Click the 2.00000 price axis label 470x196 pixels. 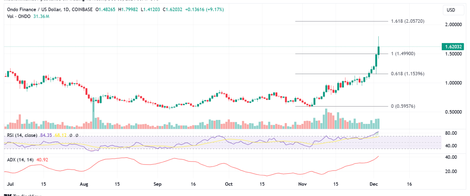pyautogui.click(x=452, y=24)
